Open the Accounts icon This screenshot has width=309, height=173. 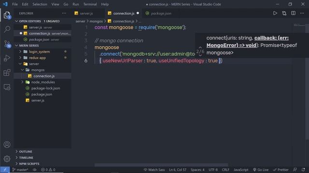pyautogui.click(x=7, y=145)
